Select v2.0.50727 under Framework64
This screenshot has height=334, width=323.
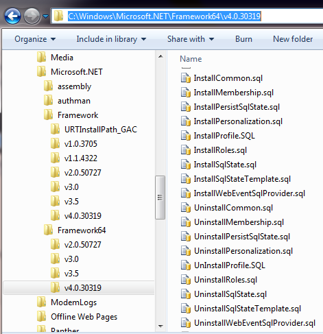pyautogui.click(x=82, y=245)
